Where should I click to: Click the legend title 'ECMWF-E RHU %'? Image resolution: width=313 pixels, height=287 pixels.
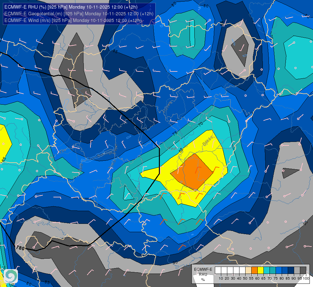tap(203, 275)
